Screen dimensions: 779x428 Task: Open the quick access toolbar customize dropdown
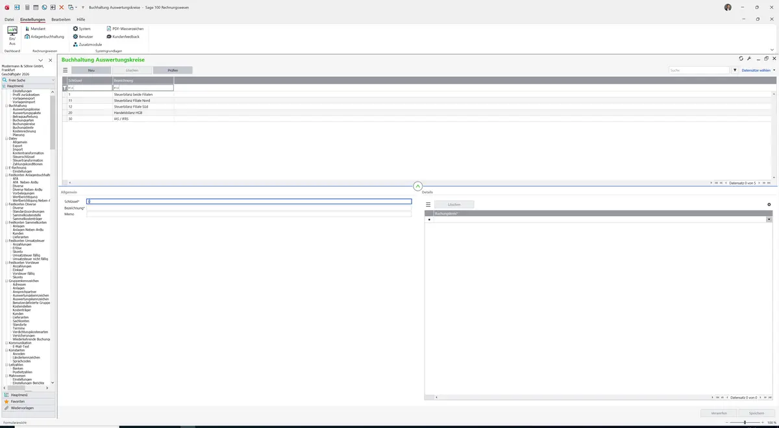(83, 7)
